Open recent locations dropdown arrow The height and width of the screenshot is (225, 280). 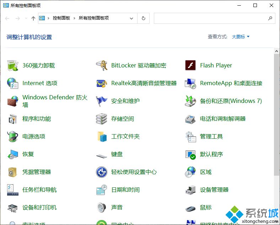(x=26, y=18)
